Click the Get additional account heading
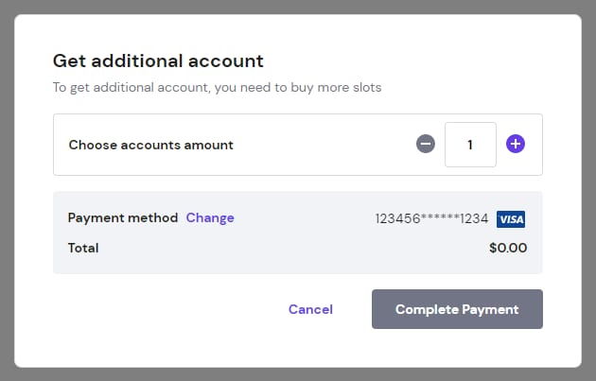The height and width of the screenshot is (381, 596). pyautogui.click(x=158, y=61)
